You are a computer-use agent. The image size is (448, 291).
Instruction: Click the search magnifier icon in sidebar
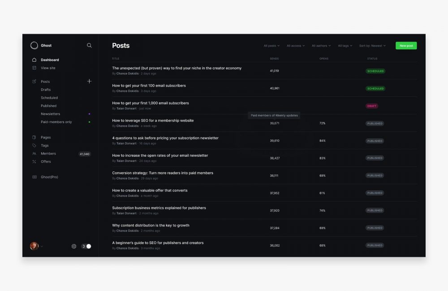(89, 45)
